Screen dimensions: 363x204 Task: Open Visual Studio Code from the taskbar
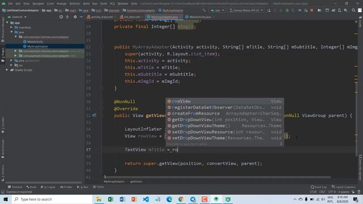(146, 199)
